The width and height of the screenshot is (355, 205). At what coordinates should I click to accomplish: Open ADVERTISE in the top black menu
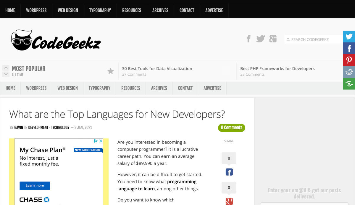(214, 10)
